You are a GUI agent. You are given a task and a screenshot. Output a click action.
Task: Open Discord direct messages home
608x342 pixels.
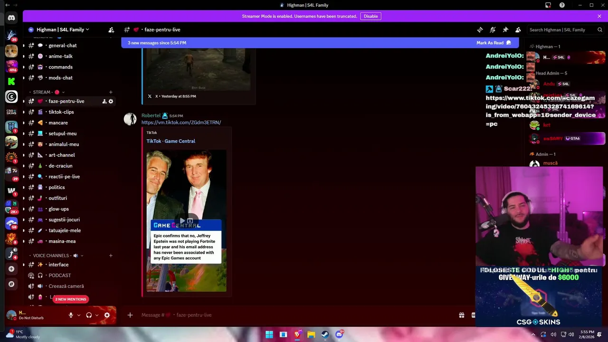tap(11, 18)
